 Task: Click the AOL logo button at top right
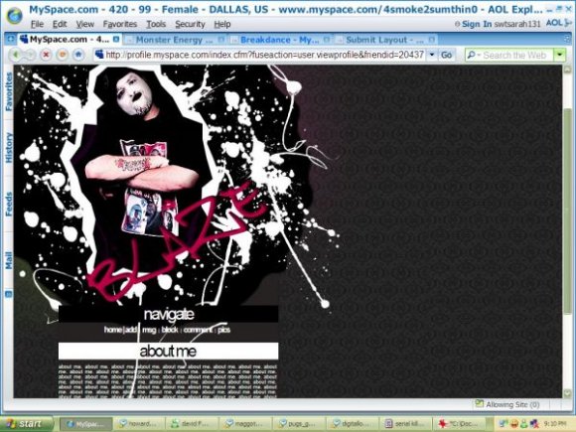point(558,23)
